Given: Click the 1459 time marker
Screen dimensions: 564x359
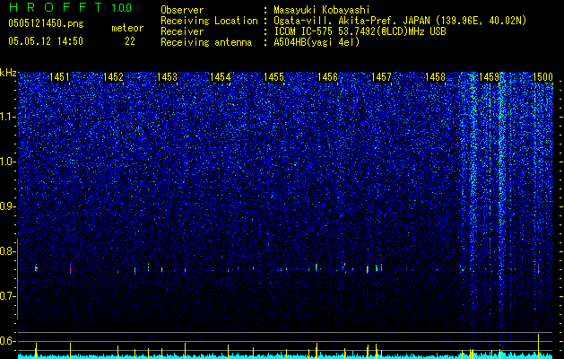Looking at the screenshot, I should tap(490, 77).
